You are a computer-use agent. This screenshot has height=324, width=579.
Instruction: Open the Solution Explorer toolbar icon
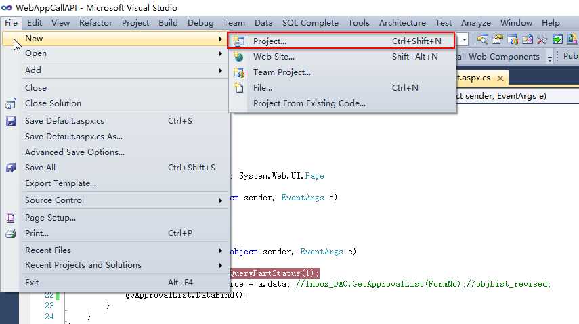[x=482, y=39]
